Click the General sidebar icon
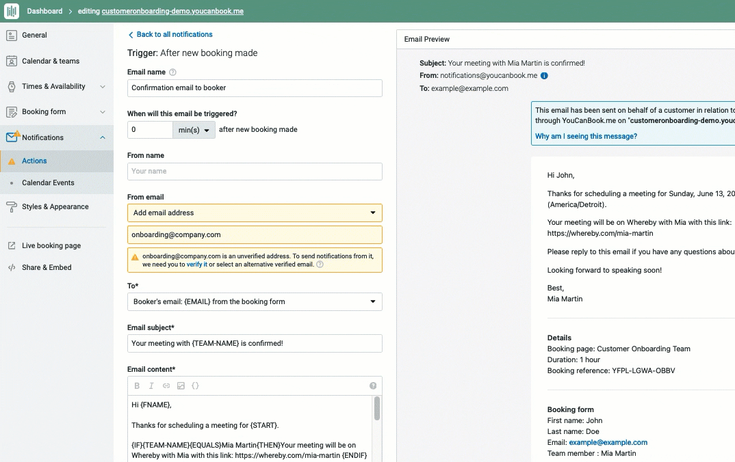 11,35
